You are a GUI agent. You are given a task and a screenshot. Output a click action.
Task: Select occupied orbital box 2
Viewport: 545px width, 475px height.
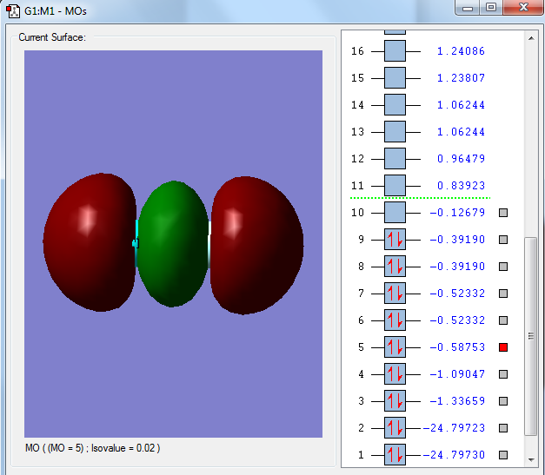(x=395, y=428)
